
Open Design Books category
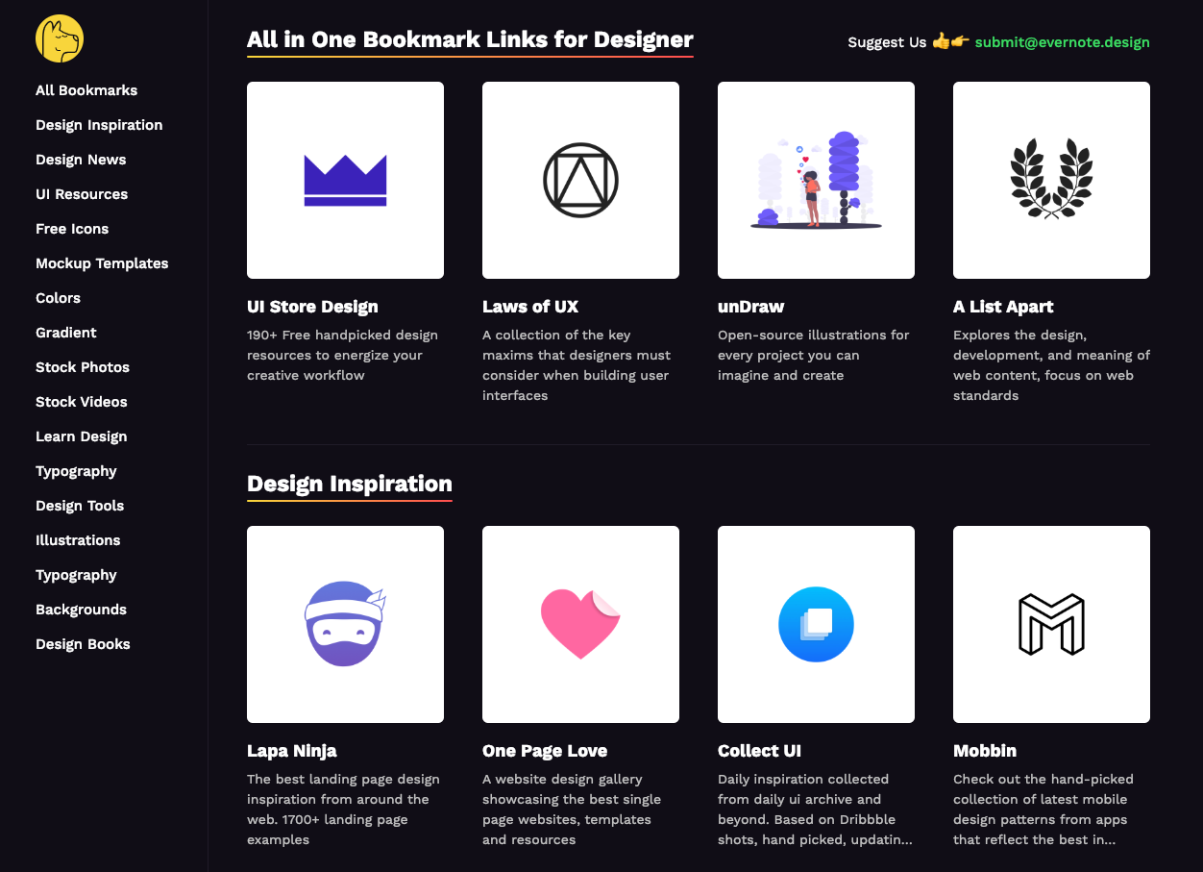pyautogui.click(x=83, y=644)
